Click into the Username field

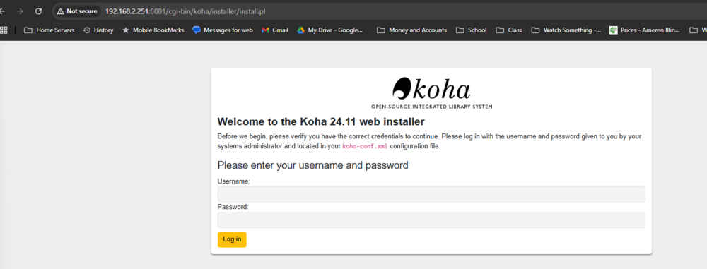click(x=431, y=194)
